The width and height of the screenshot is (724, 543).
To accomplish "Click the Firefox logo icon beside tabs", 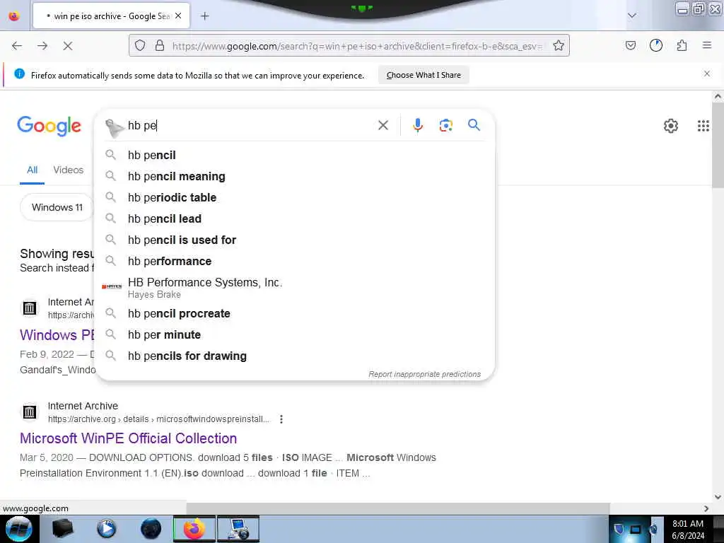I will point(14,16).
